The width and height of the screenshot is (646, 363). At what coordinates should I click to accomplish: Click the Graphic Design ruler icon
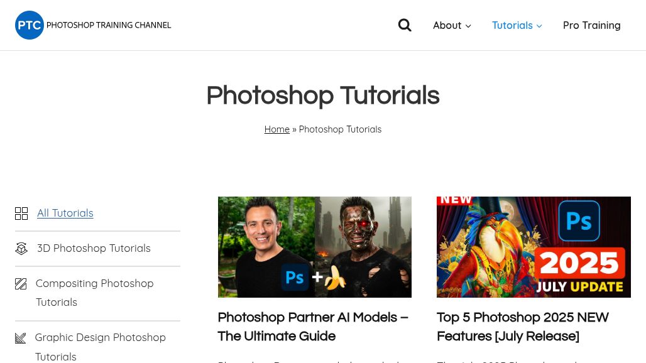[21, 338]
